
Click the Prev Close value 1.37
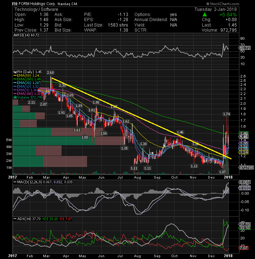coord(44,30)
